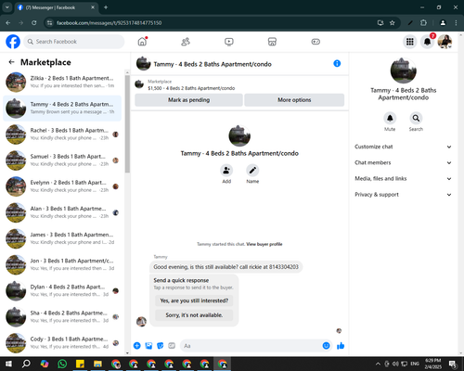Open Jon 3 Beds 1 Bath conversation
This screenshot has width=464, height=371.
tap(62, 264)
